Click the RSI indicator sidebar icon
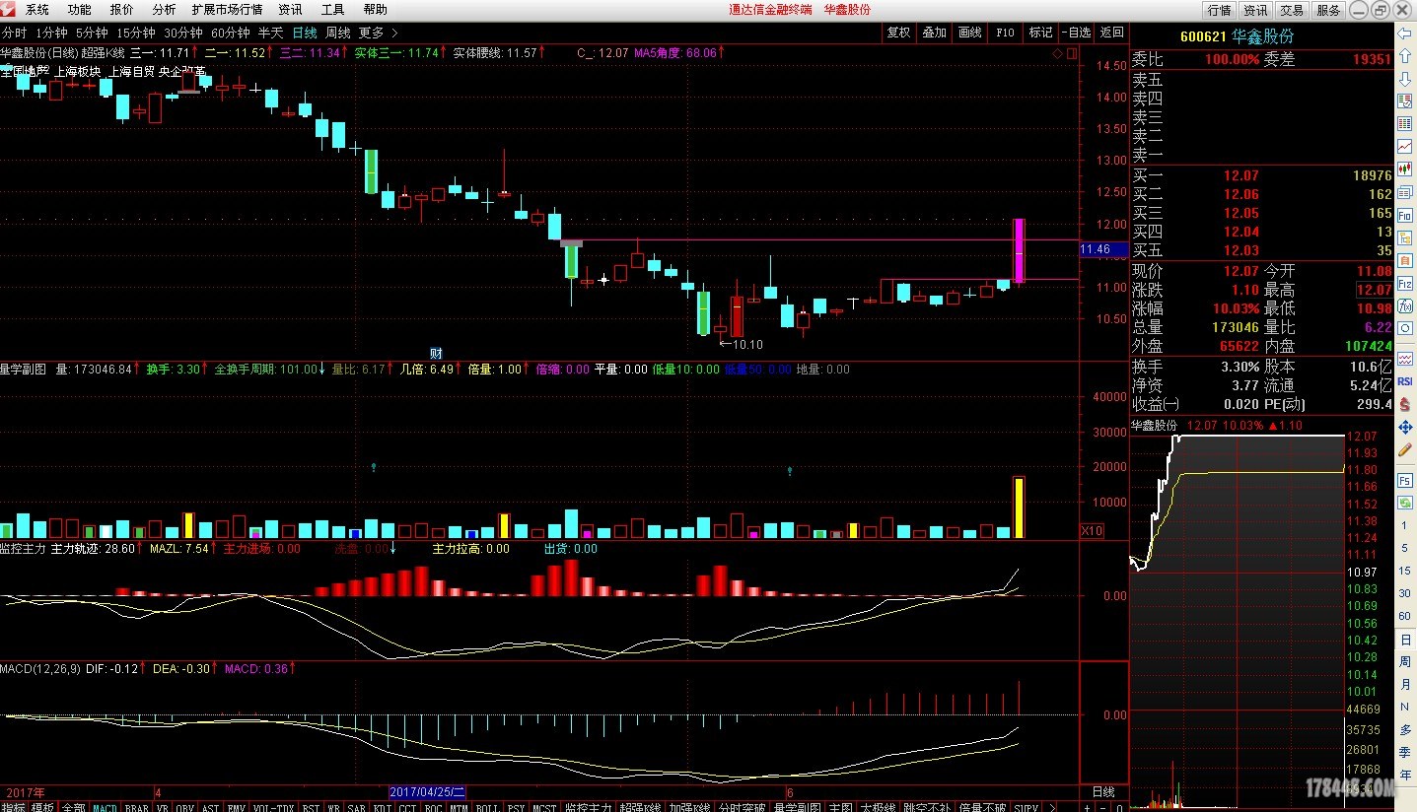 pos(1405,380)
